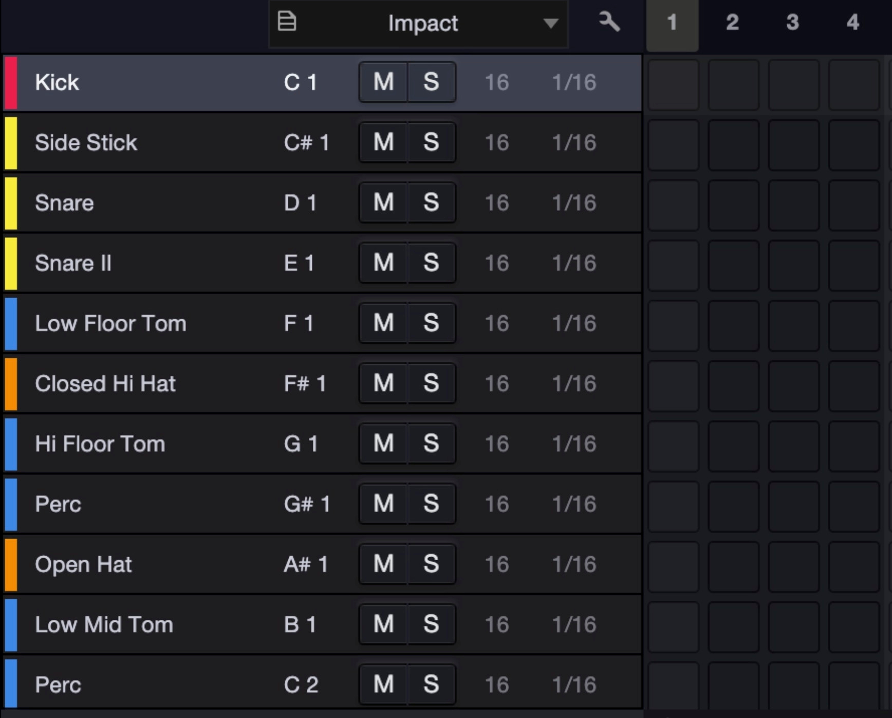Activate step 2 on the Snare lane

tap(733, 205)
